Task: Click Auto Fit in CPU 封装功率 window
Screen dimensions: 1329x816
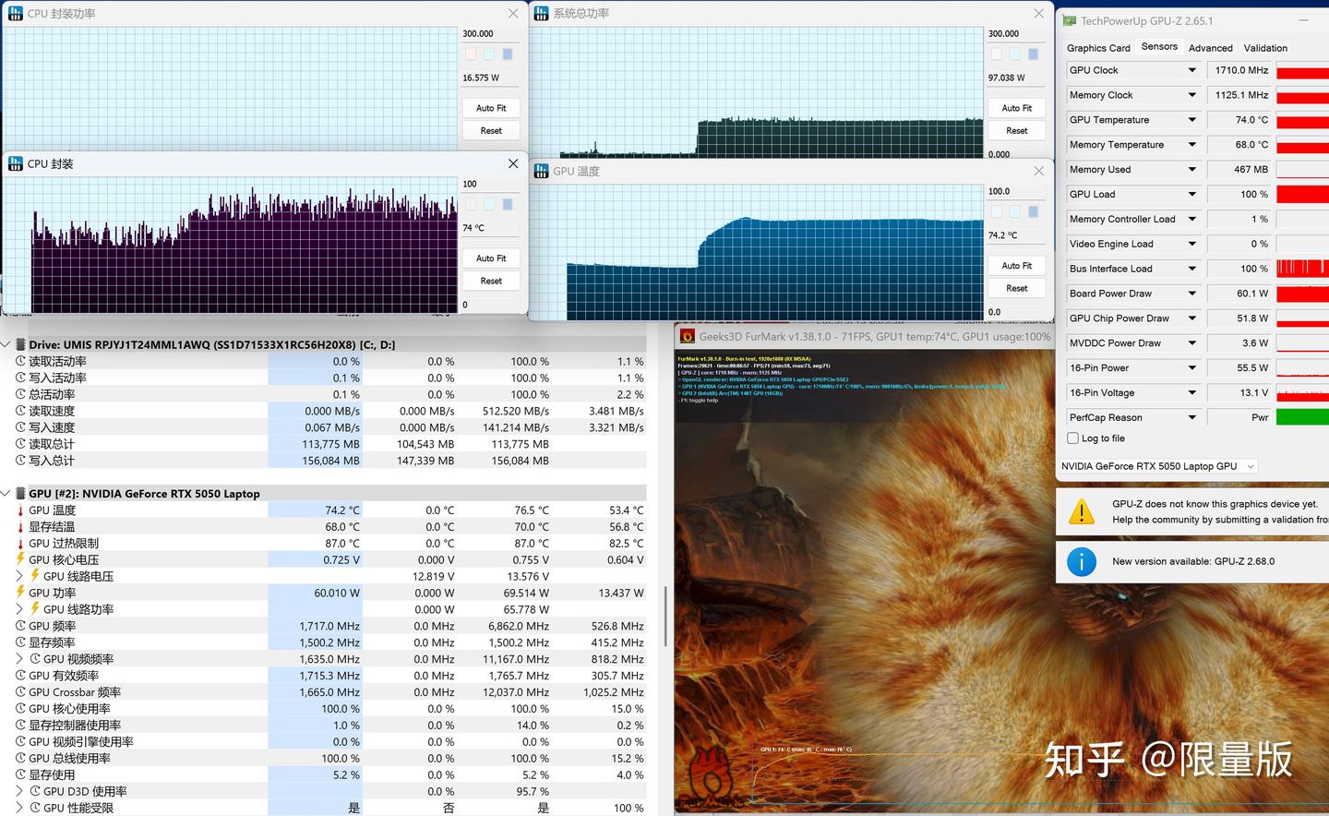Action: point(491,108)
